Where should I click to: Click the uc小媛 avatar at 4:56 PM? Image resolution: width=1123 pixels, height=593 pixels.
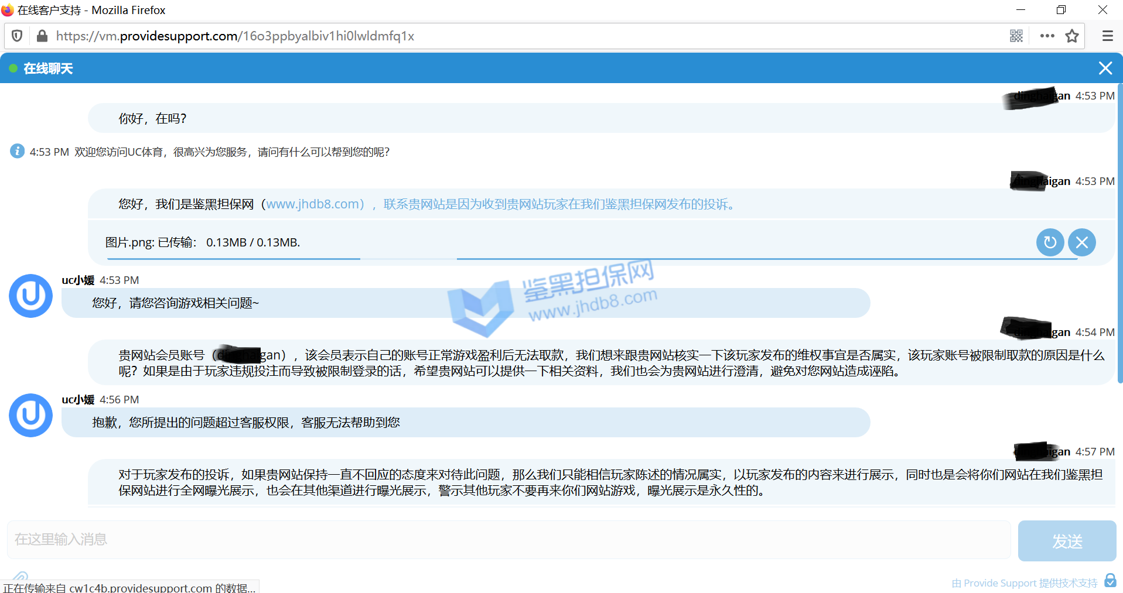coord(30,416)
